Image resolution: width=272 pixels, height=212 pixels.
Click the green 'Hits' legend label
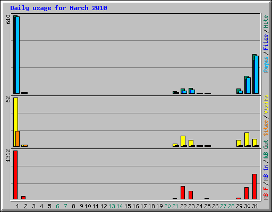(x=266, y=22)
